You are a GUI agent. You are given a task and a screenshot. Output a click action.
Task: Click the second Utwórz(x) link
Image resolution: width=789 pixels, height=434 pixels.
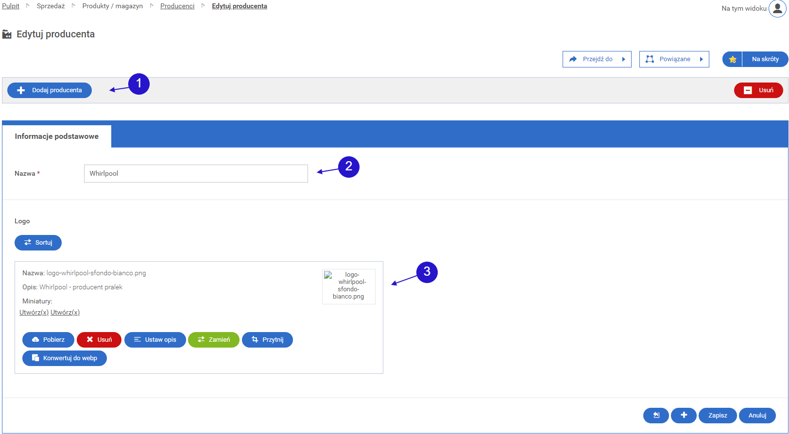(65, 313)
